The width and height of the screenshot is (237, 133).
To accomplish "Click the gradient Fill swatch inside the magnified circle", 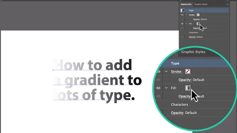I will (188, 88).
